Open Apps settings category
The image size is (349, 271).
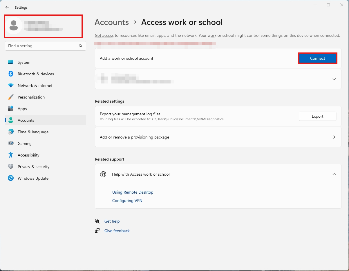click(46, 109)
